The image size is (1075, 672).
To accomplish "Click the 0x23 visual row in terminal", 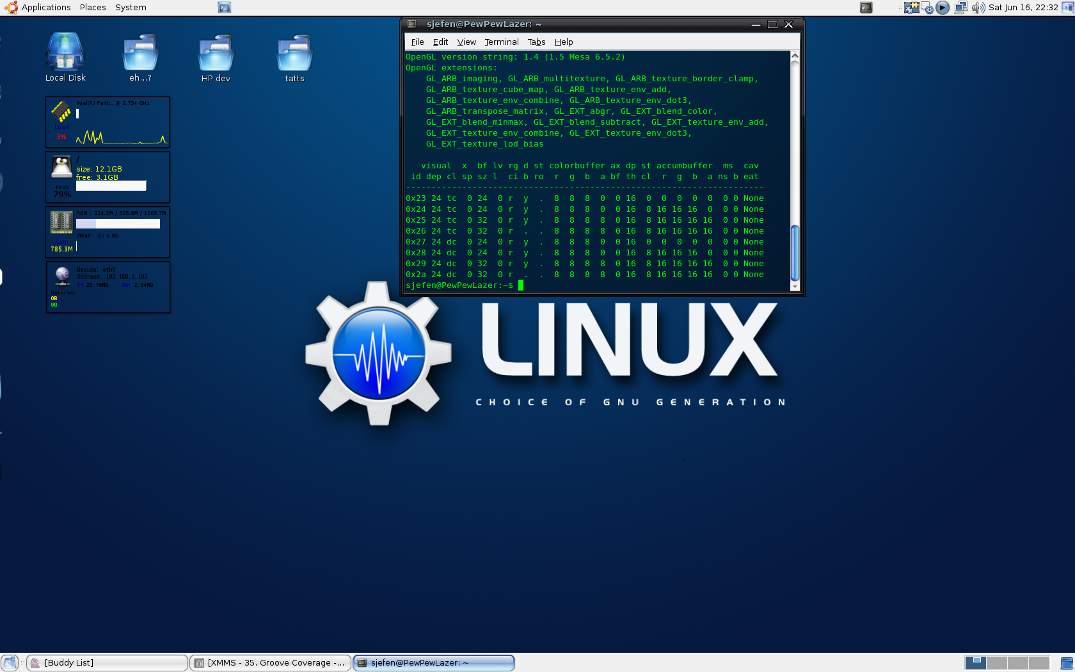I will (585, 198).
